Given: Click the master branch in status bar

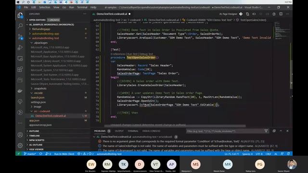Looking at the screenshot, I should [x=30, y=154].
